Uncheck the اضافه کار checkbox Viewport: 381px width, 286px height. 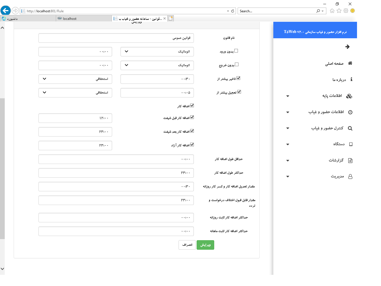pyautogui.click(x=192, y=105)
